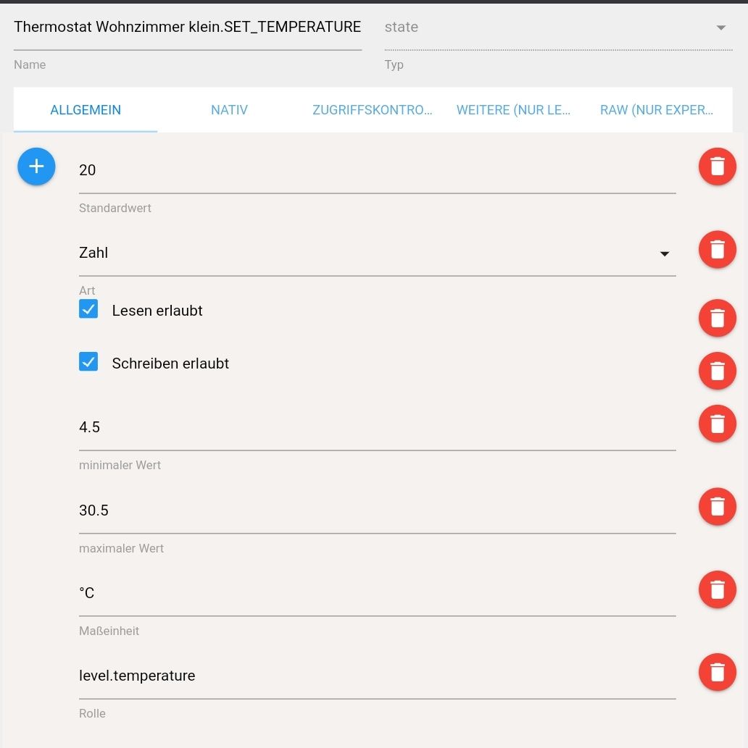Click the Name field with Thermostat Wohnzimmer
Screen dimensions: 748x748
pos(188,28)
